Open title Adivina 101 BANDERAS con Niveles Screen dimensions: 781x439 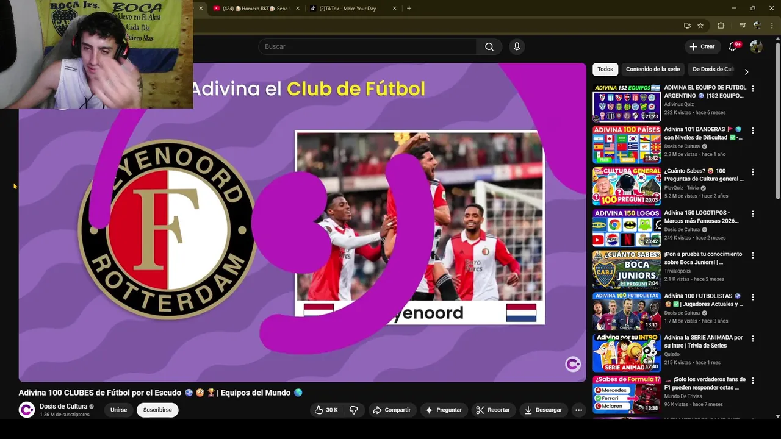click(704, 134)
